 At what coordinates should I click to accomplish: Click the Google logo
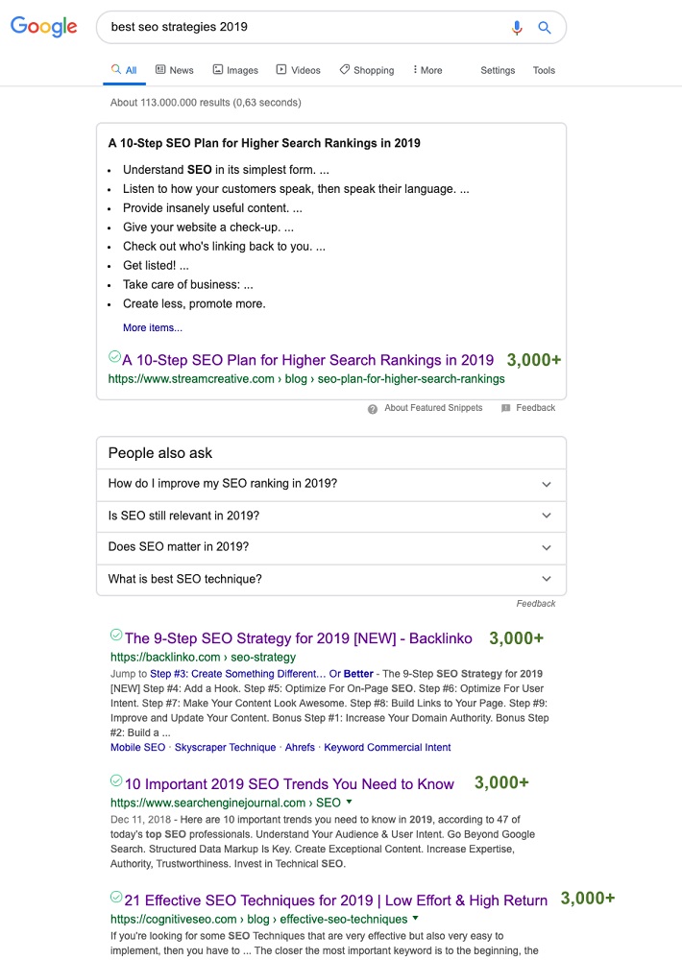pyautogui.click(x=44, y=27)
